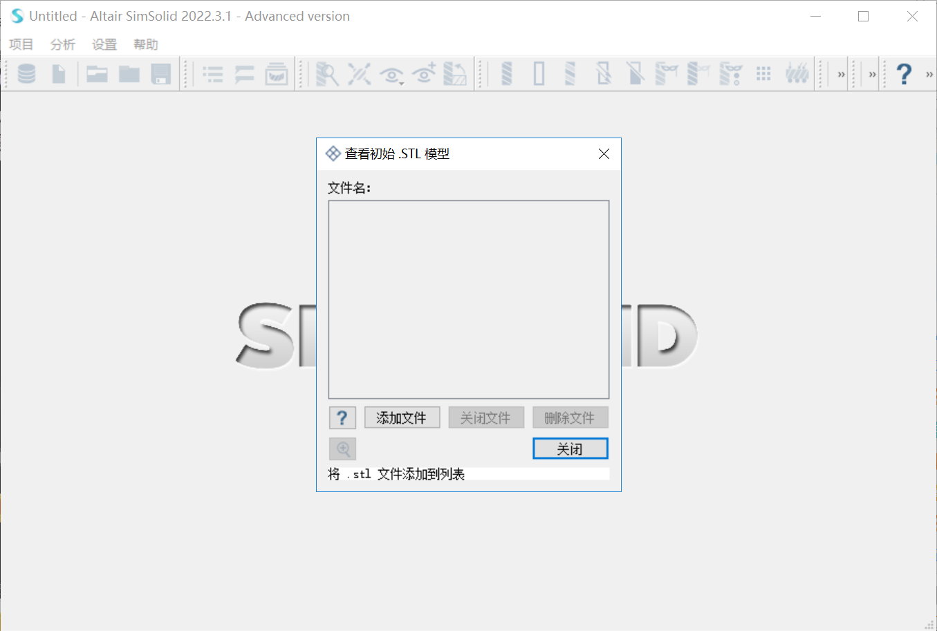Click the faded mask over hatched part icon

(x=698, y=73)
